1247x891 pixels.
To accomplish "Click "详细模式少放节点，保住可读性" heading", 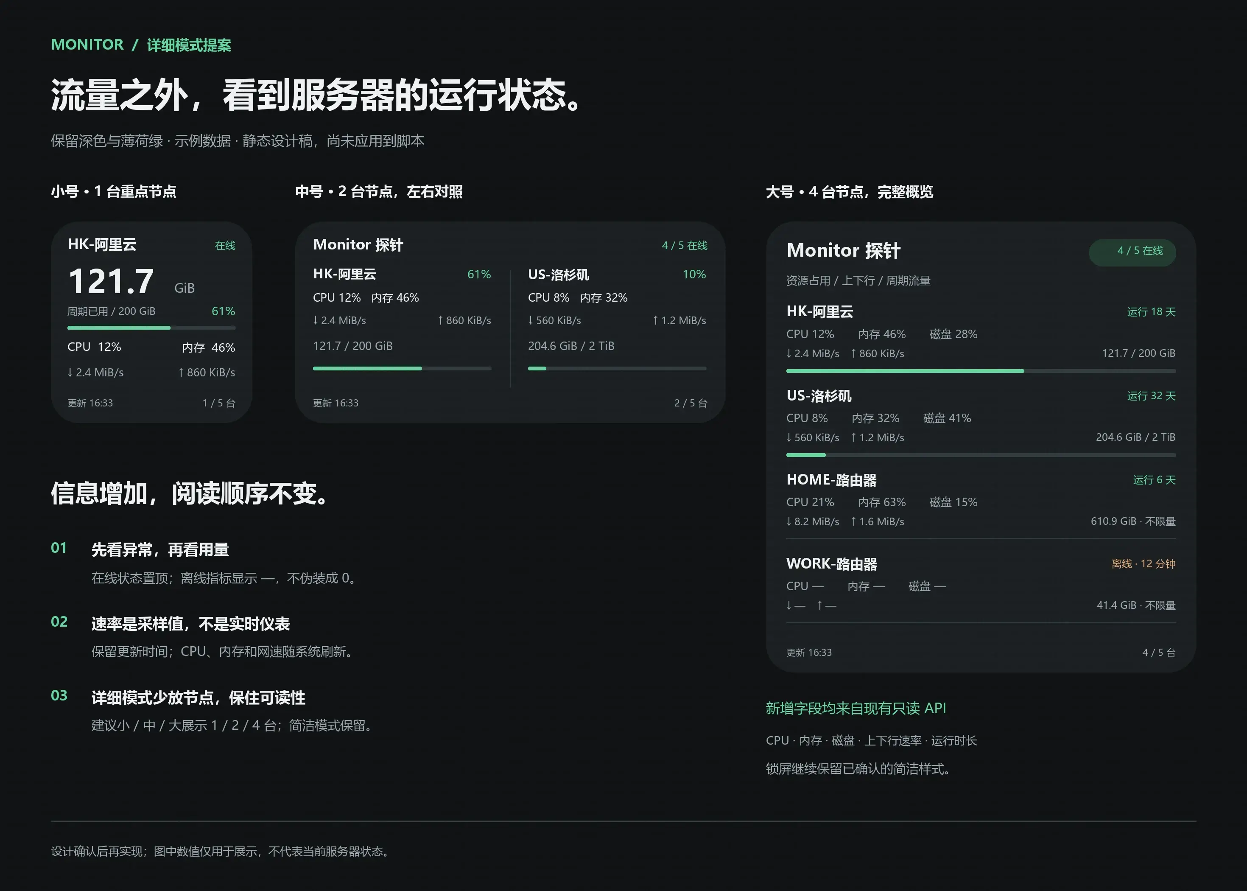I will click(198, 698).
